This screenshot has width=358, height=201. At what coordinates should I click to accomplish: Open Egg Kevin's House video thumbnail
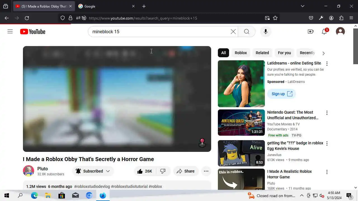point(241,153)
